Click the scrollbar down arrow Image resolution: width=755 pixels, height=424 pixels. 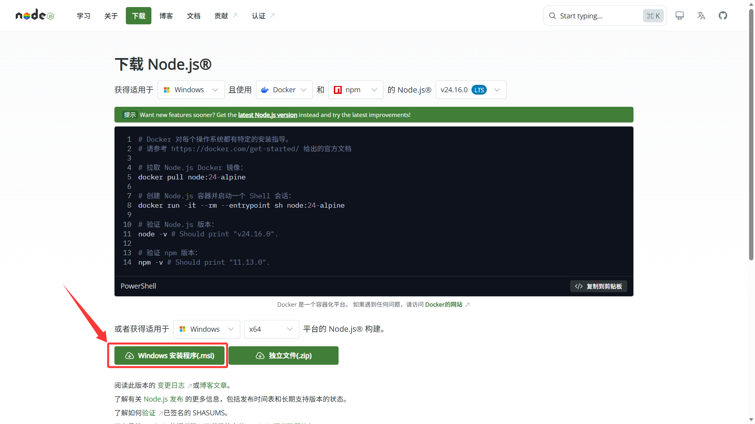coord(751,420)
